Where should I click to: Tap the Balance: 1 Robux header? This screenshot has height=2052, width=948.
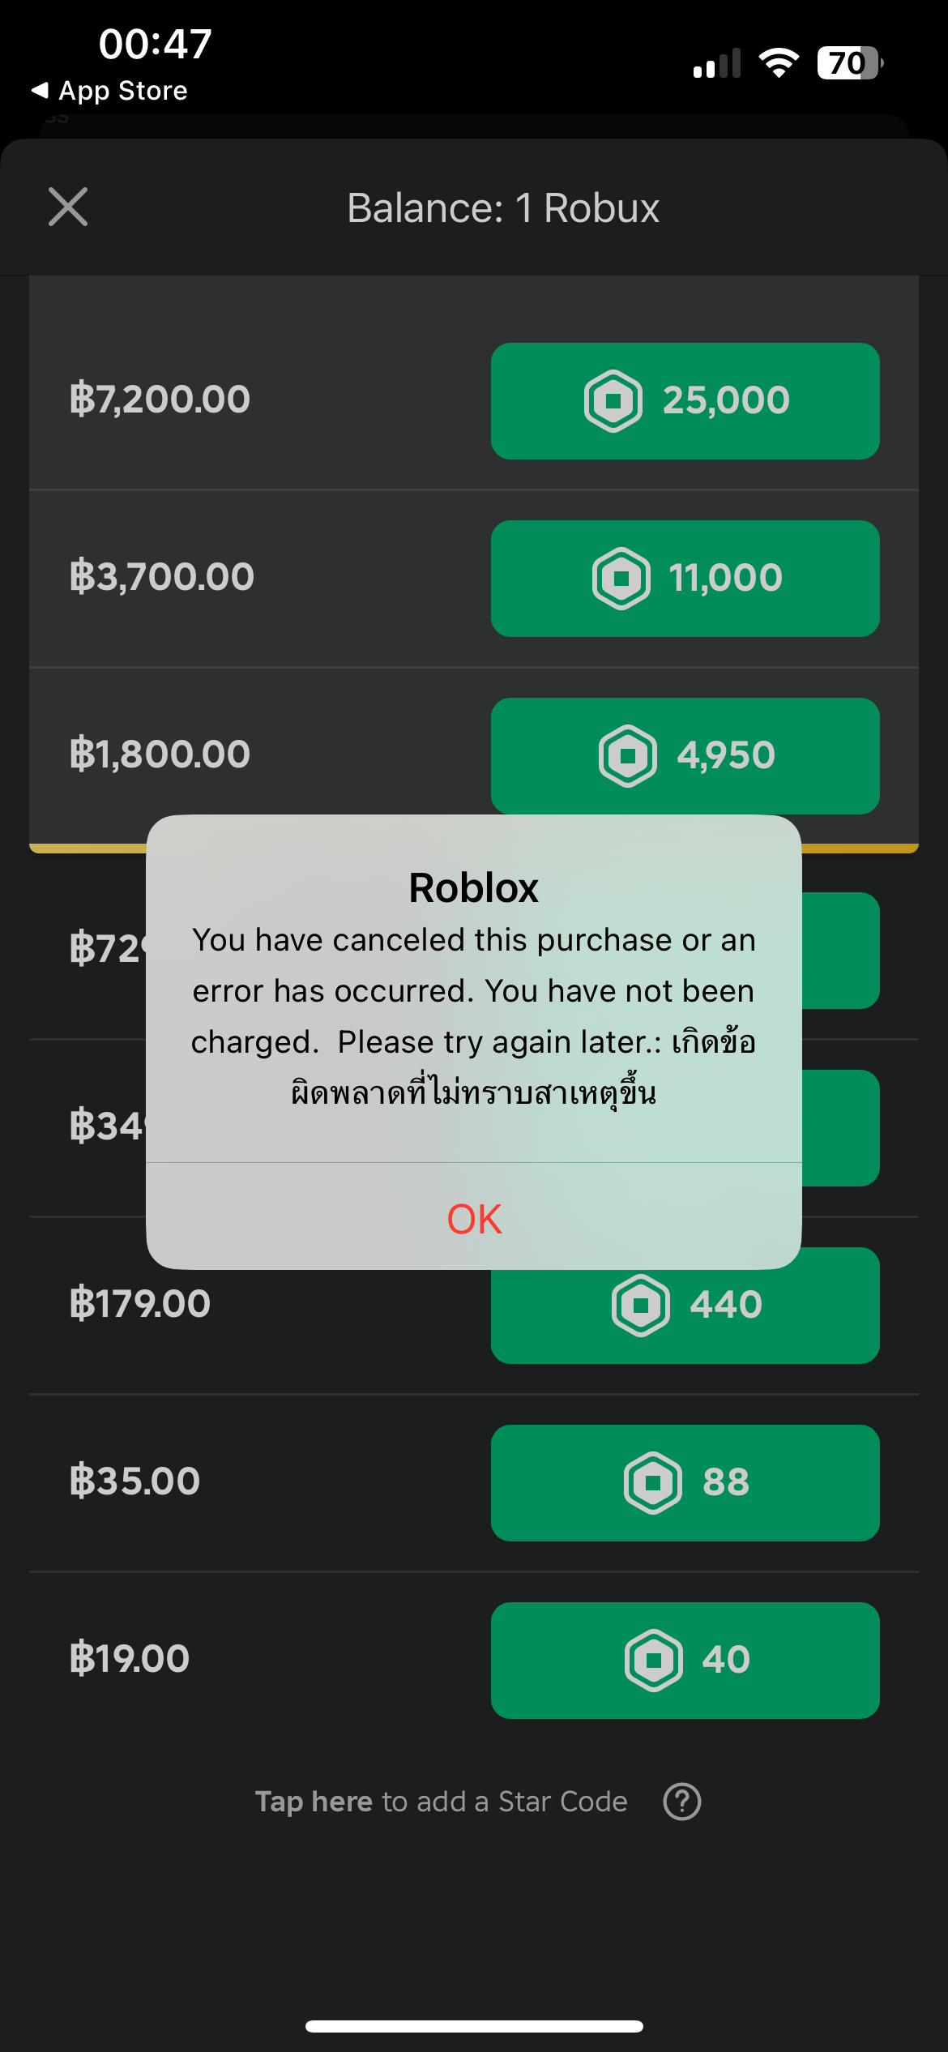(x=502, y=208)
